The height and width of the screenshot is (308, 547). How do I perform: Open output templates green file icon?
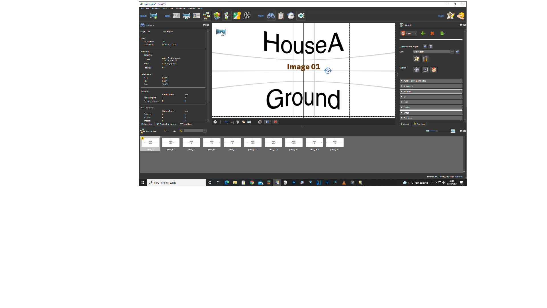click(442, 34)
